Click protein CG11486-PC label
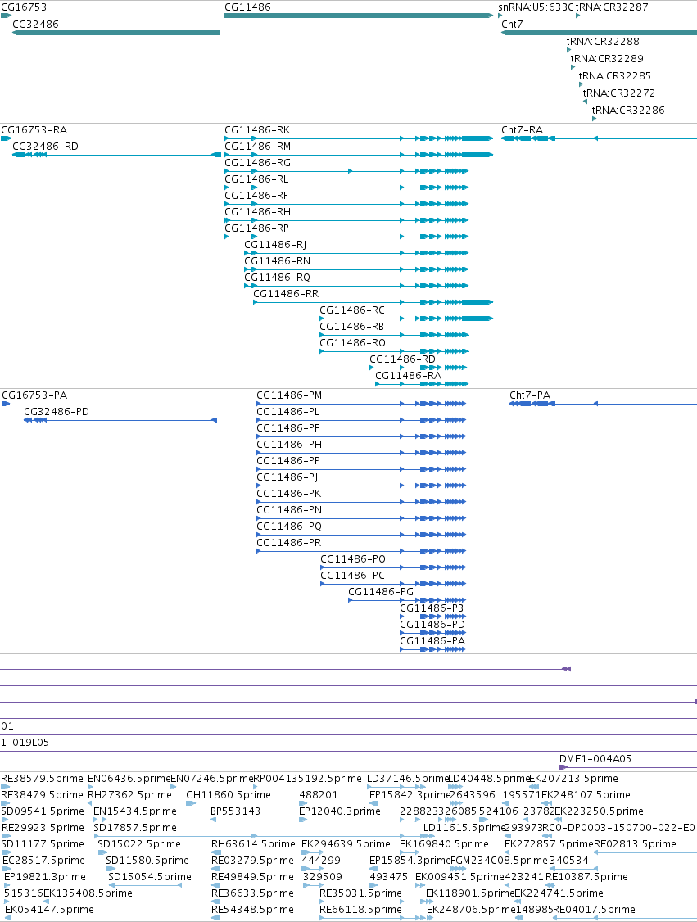 (352, 576)
